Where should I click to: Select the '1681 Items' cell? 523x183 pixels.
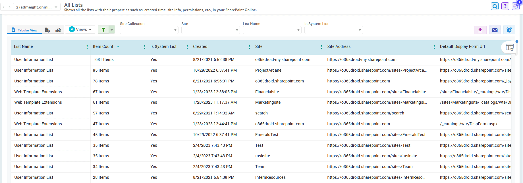coord(103,59)
